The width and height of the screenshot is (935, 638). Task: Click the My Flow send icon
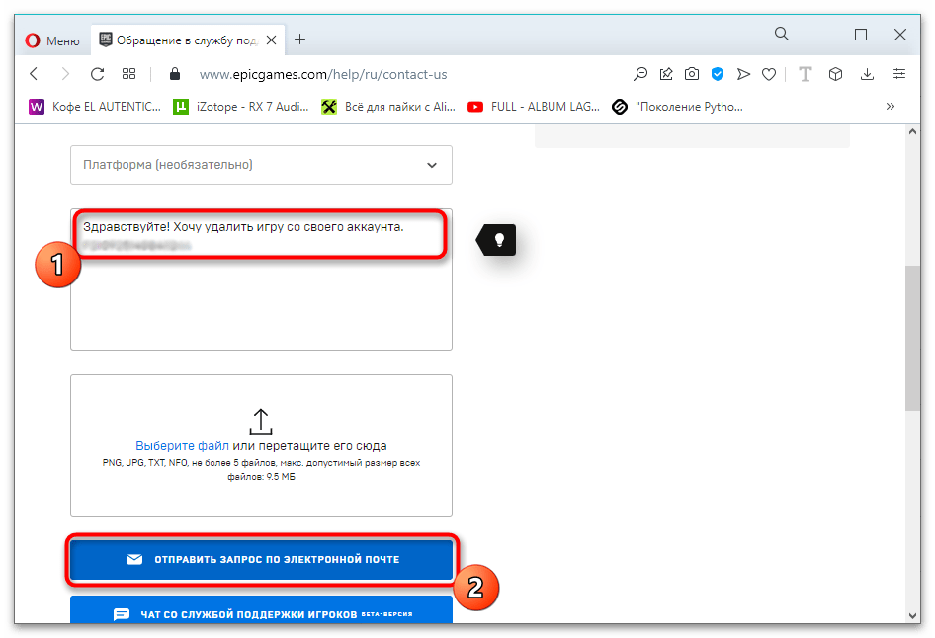click(x=743, y=74)
